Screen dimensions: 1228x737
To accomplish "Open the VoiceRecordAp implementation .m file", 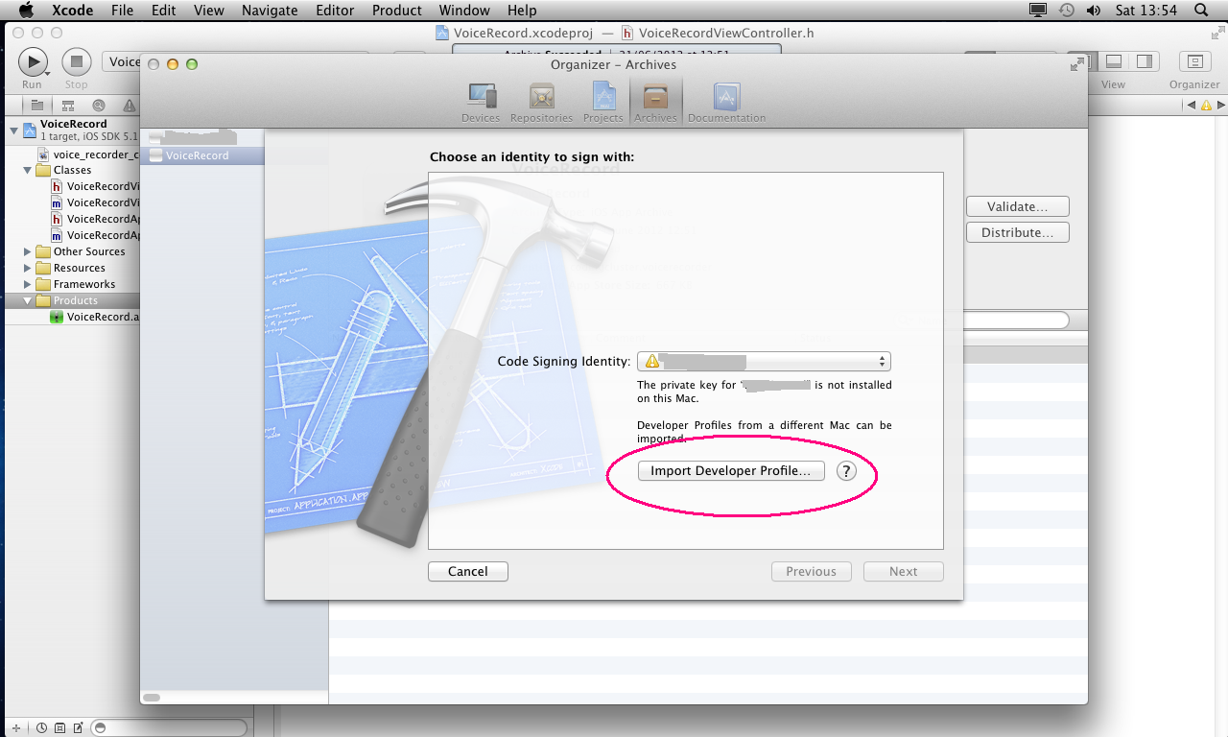I will pyautogui.click(x=95, y=235).
